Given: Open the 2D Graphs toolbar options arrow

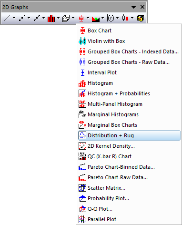Looking at the screenshot, I should (x=134, y=7).
